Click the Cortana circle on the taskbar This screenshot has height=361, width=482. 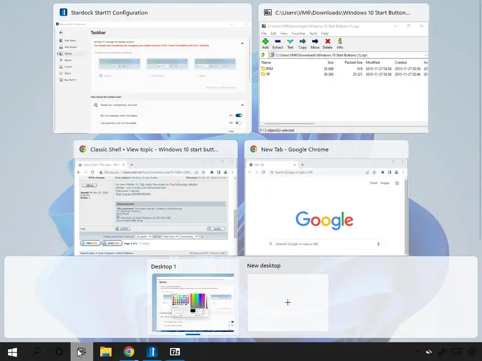click(x=59, y=352)
